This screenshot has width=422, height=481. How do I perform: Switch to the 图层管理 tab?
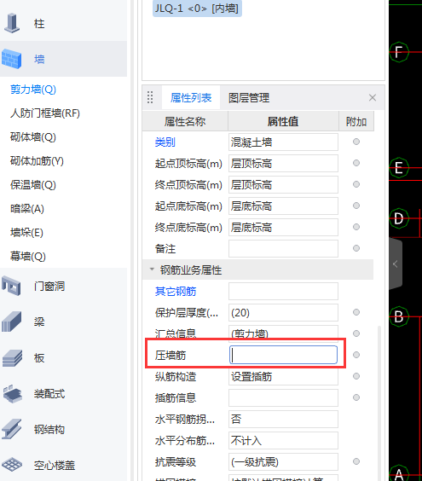(249, 97)
